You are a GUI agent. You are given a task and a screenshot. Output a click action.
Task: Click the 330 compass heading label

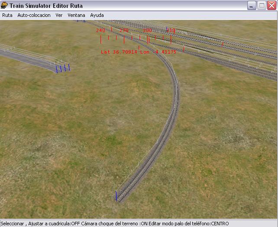[171, 31]
